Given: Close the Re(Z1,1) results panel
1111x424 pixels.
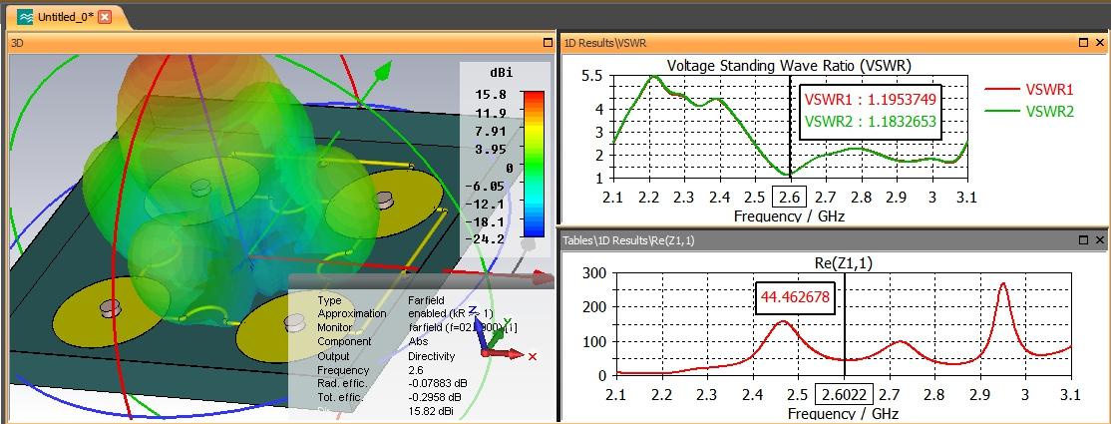Looking at the screenshot, I should [x=1100, y=240].
